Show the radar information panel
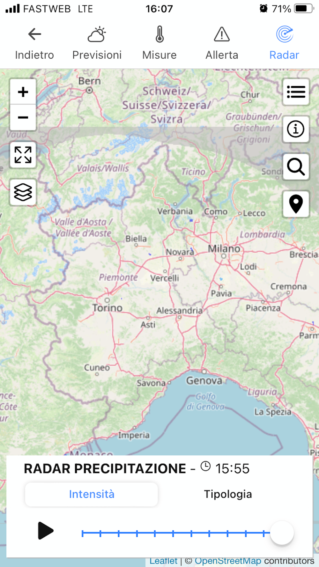Screen dimensions: 319x567 pos(296,129)
